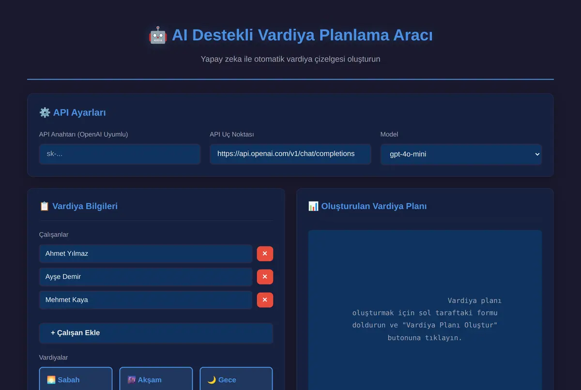Viewport: 581px width, 390px height.
Task: Select the Sabah shift card
Action: [x=76, y=379]
